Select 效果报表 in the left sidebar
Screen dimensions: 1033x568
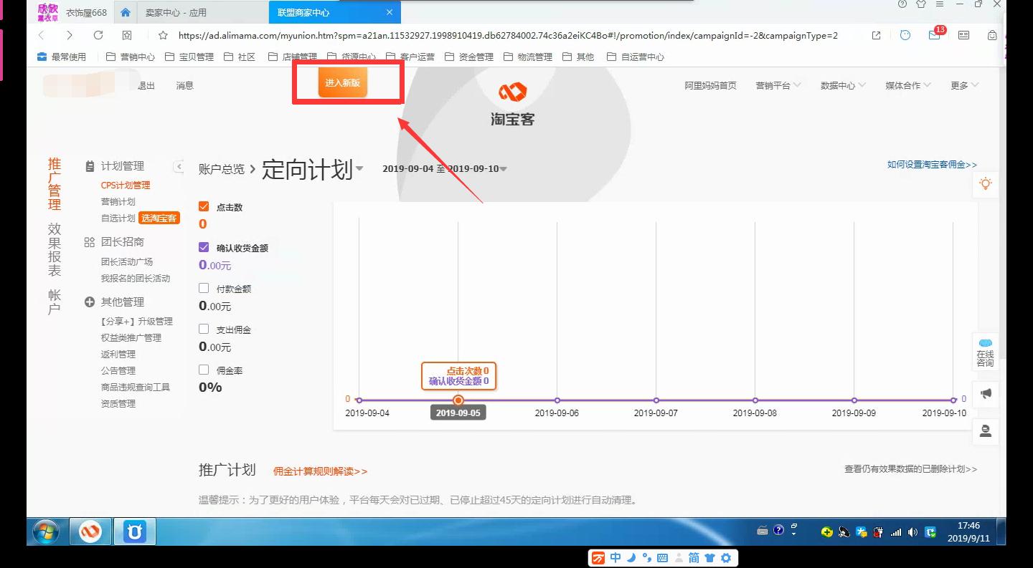[x=55, y=249]
